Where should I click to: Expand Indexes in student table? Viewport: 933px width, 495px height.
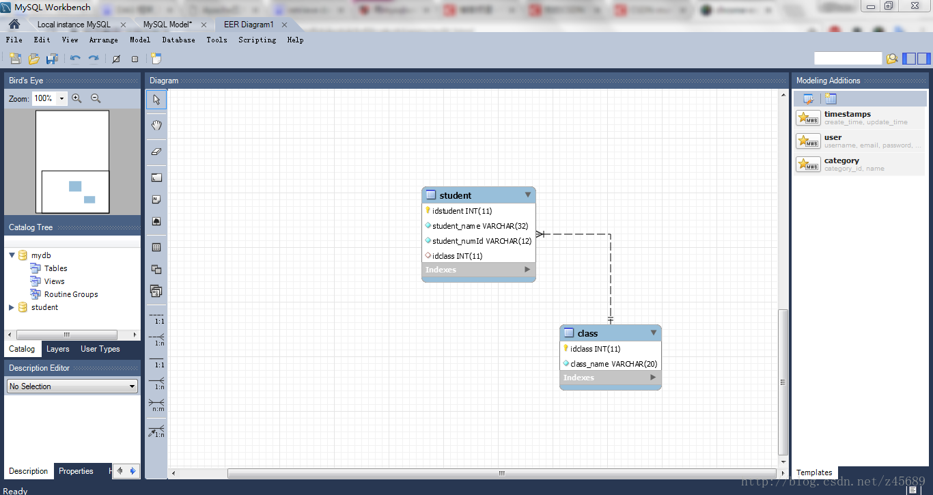(x=527, y=270)
